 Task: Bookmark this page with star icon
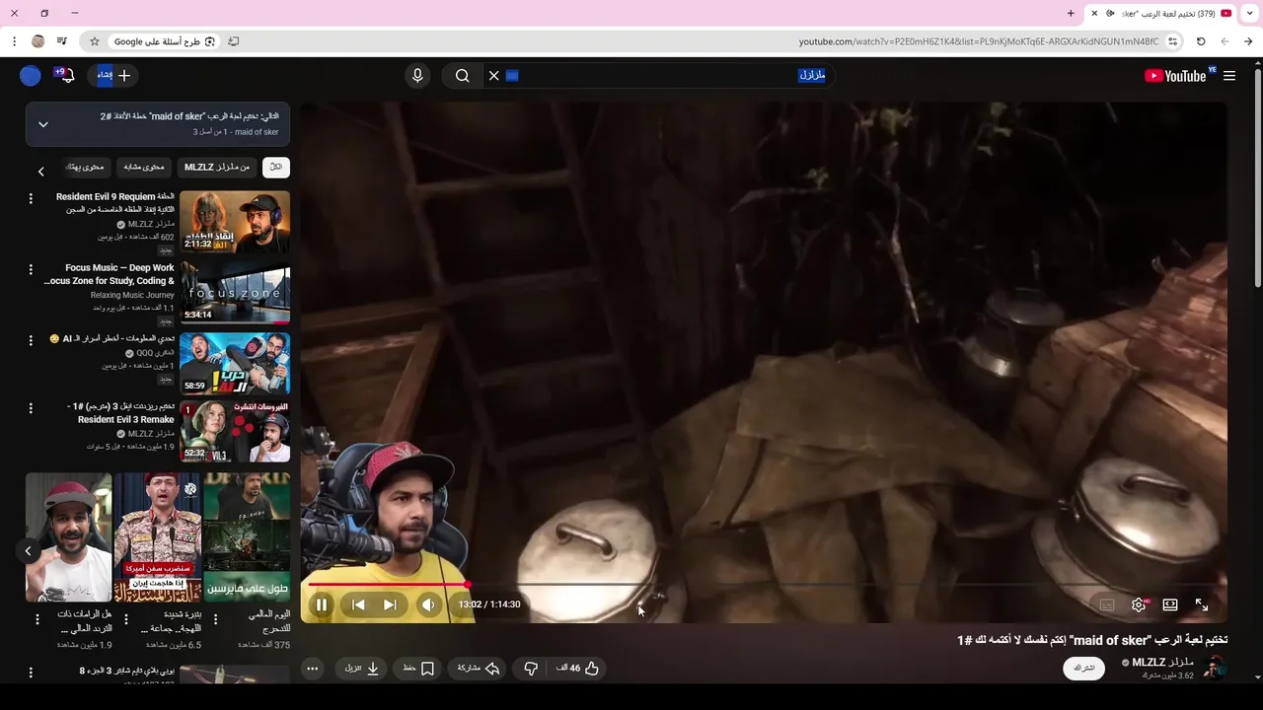pos(95,41)
